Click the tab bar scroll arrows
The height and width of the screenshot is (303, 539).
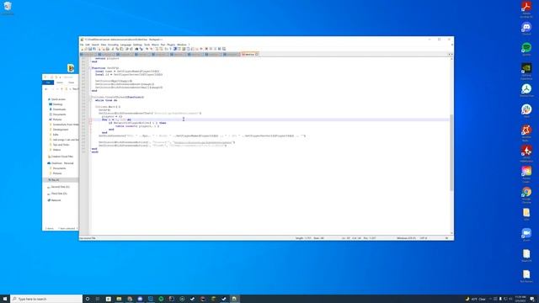[450, 54]
